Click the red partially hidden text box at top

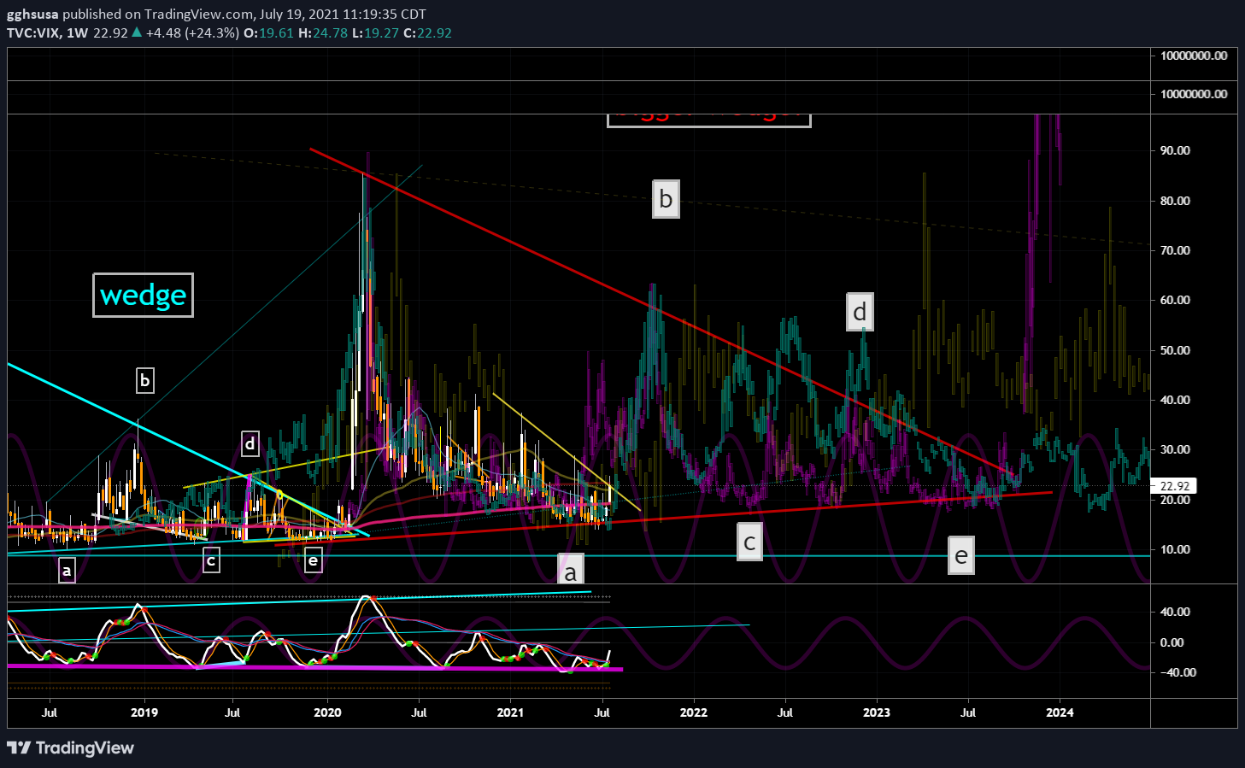tap(708, 120)
